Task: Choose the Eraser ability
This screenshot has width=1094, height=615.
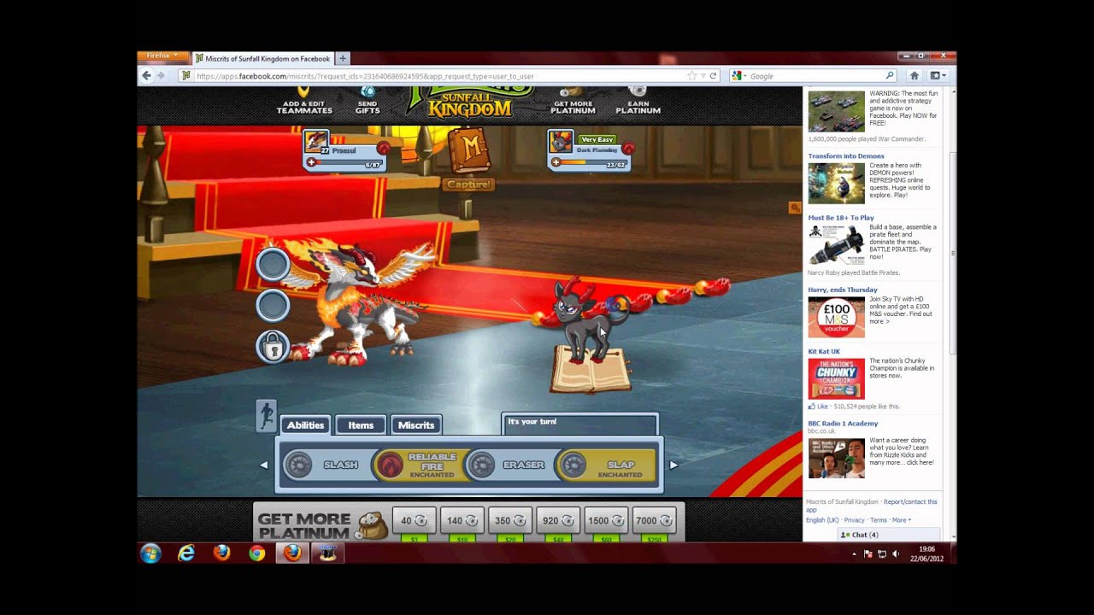Action: click(511, 465)
